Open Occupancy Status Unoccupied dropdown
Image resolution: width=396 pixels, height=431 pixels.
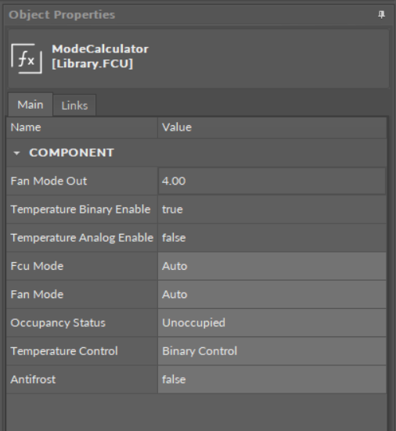coord(272,323)
